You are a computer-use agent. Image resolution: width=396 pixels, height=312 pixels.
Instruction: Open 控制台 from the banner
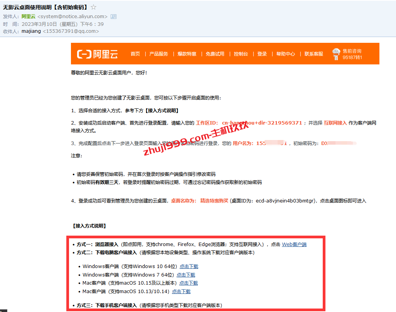[241, 54]
